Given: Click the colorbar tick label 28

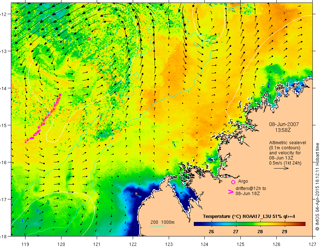Looking at the screenshot, I should [x=260, y=232].
